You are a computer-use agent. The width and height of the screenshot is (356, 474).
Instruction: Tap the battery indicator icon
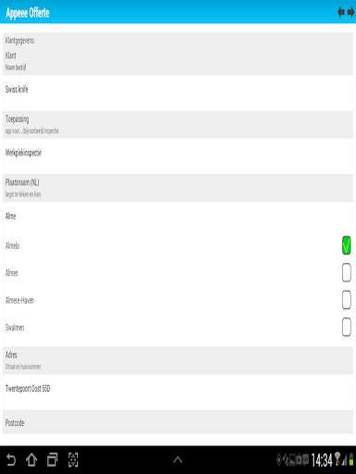351,459
